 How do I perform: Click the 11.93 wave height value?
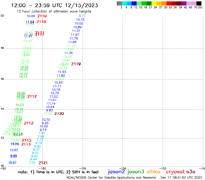62,72
